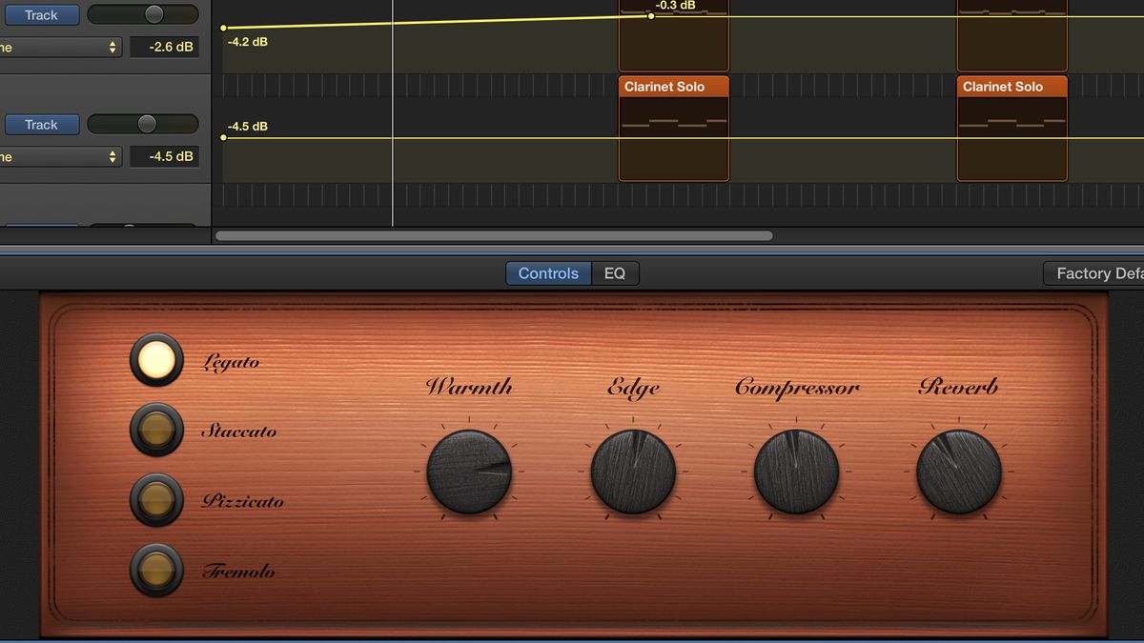Screen dimensions: 1144x643
Task: Open the -4.5 dB volume stepper
Action: click(x=164, y=155)
